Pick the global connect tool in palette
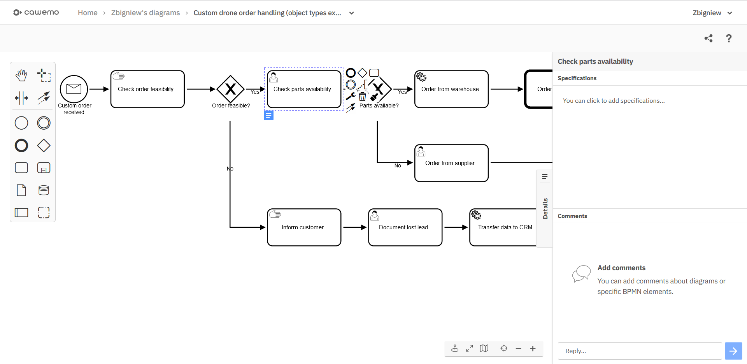747x364 pixels. click(x=44, y=98)
